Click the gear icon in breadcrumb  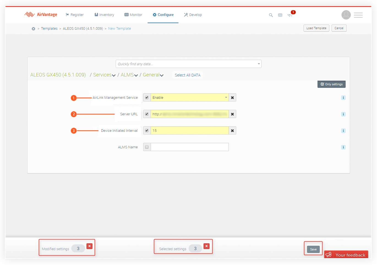click(33, 29)
